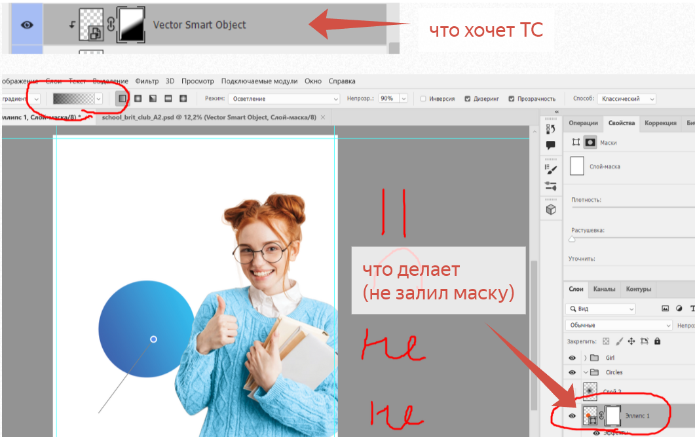The image size is (695, 437).
Task: Click the Circles group folder icon
Action: click(595, 372)
